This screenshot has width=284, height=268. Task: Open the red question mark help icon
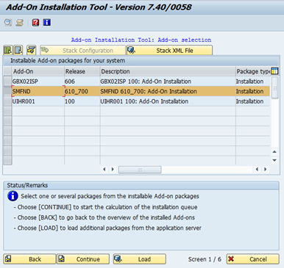point(35,23)
